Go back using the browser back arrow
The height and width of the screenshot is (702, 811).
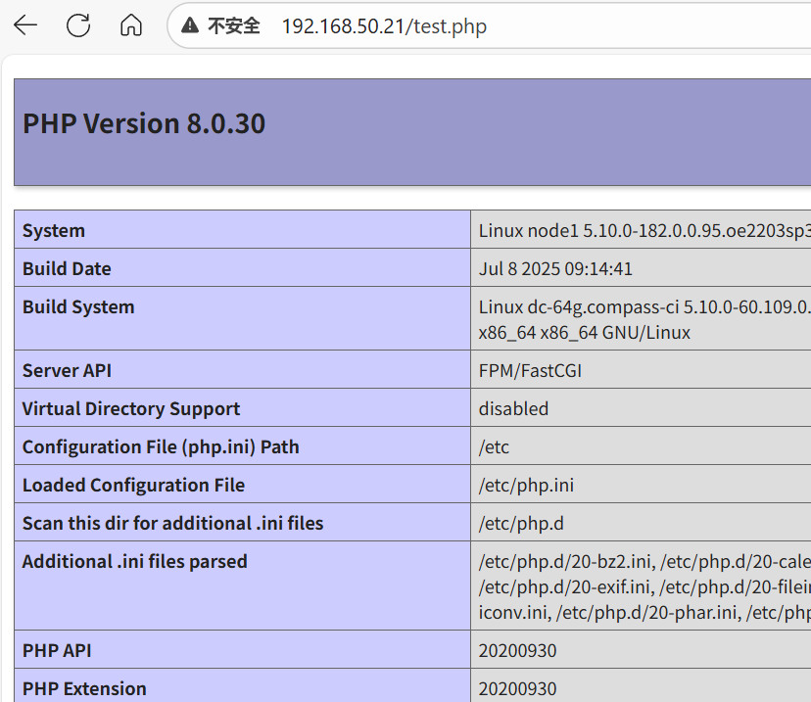(x=25, y=24)
